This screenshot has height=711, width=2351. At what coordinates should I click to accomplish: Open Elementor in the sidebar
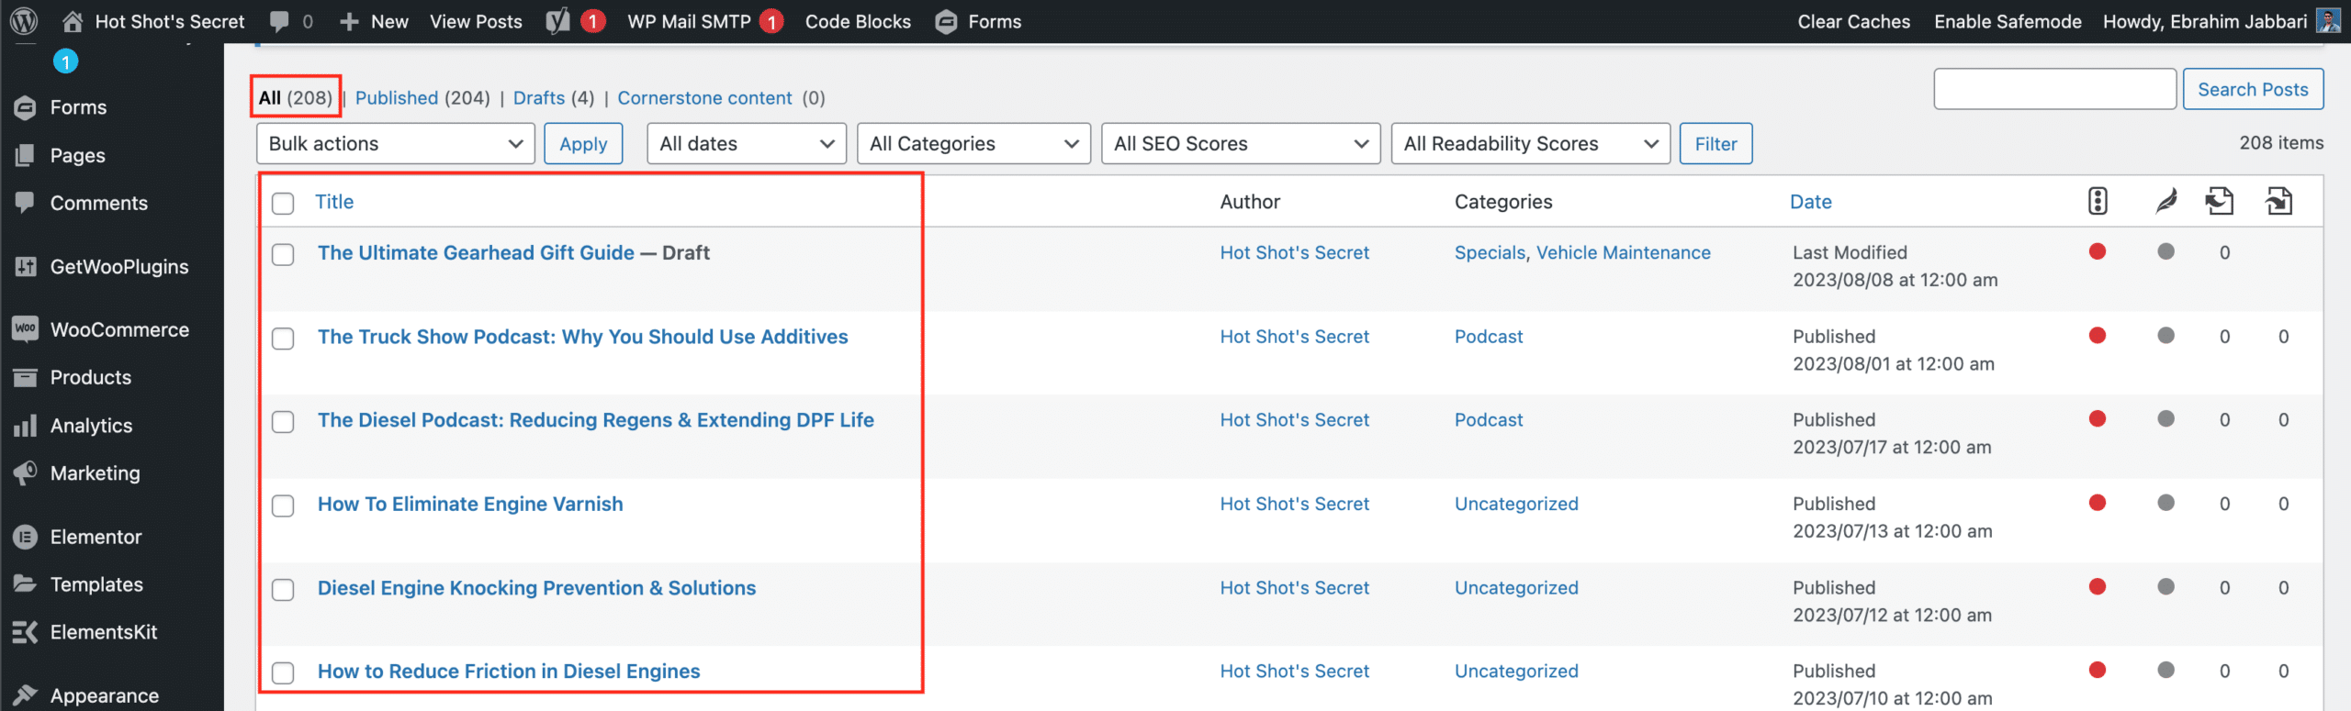(x=96, y=537)
